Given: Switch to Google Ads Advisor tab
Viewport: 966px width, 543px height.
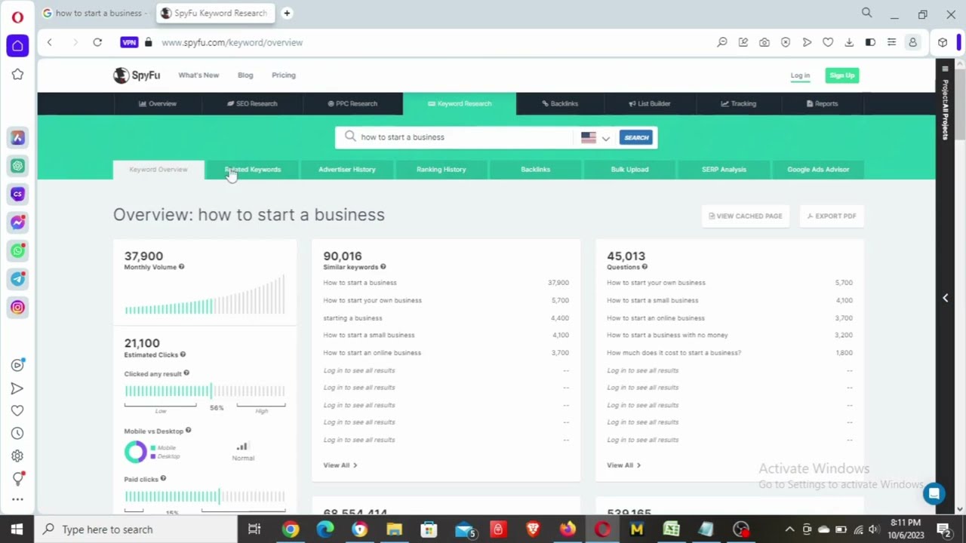Looking at the screenshot, I should point(818,170).
